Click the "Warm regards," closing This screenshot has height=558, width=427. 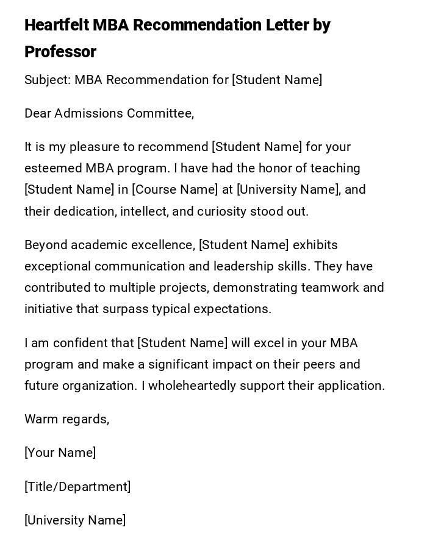(67, 419)
